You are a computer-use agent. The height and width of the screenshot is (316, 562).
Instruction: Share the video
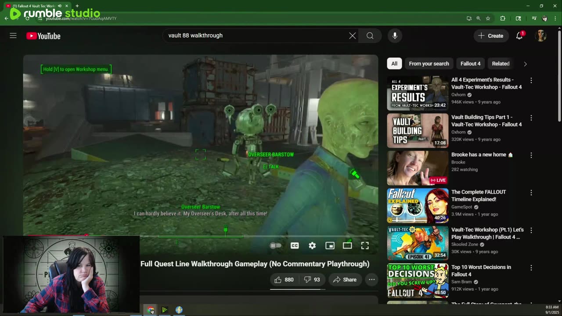pyautogui.click(x=345, y=280)
